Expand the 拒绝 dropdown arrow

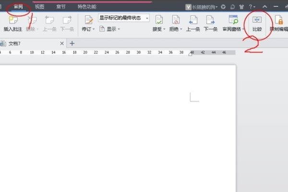181,29
